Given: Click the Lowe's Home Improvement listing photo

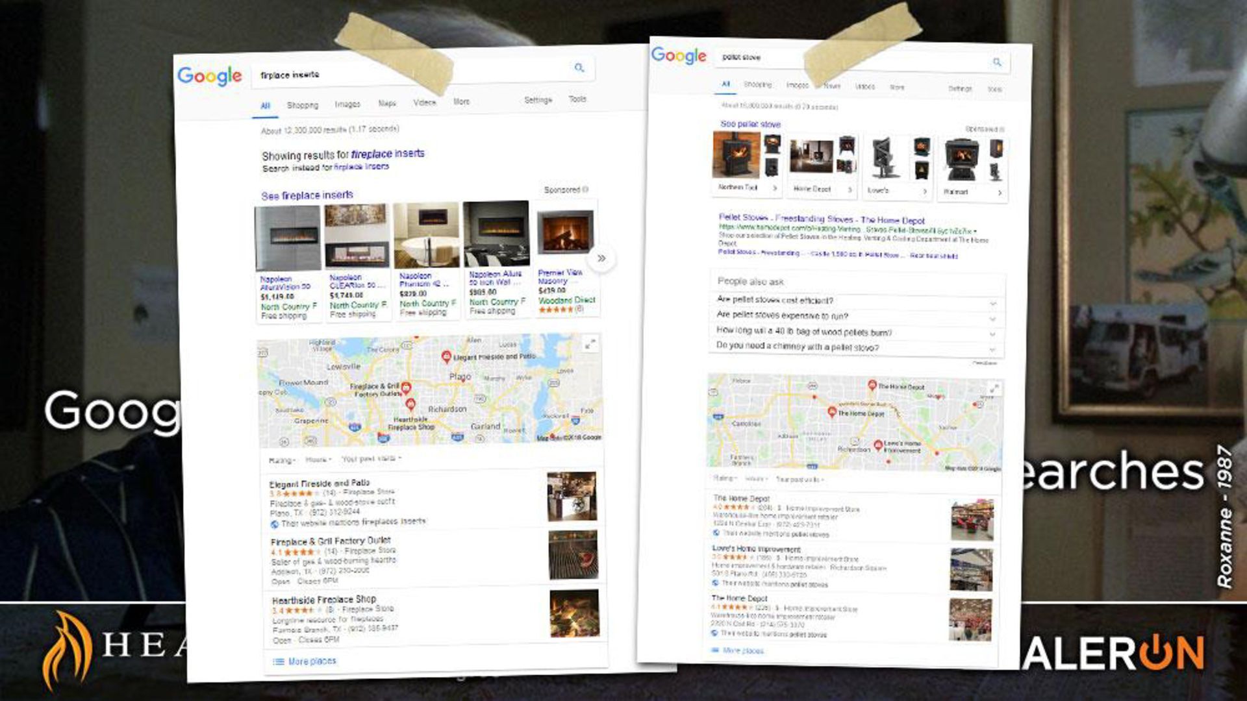Looking at the screenshot, I should (972, 570).
